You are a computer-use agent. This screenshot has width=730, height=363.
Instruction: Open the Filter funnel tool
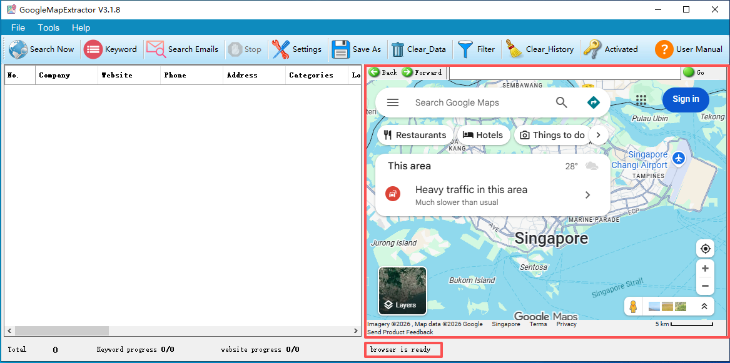[x=465, y=49]
